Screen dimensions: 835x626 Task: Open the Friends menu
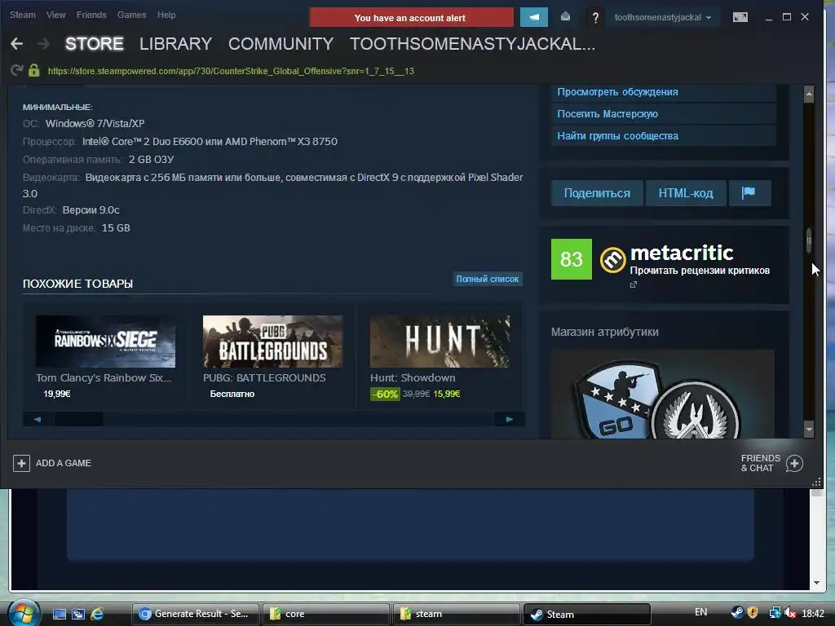pyautogui.click(x=91, y=15)
